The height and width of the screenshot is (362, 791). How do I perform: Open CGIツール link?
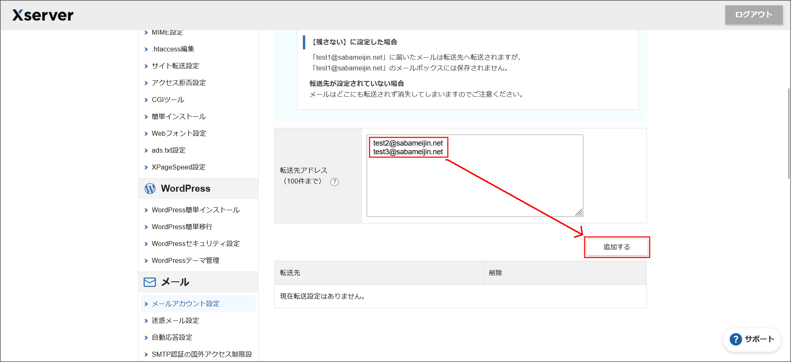(168, 100)
